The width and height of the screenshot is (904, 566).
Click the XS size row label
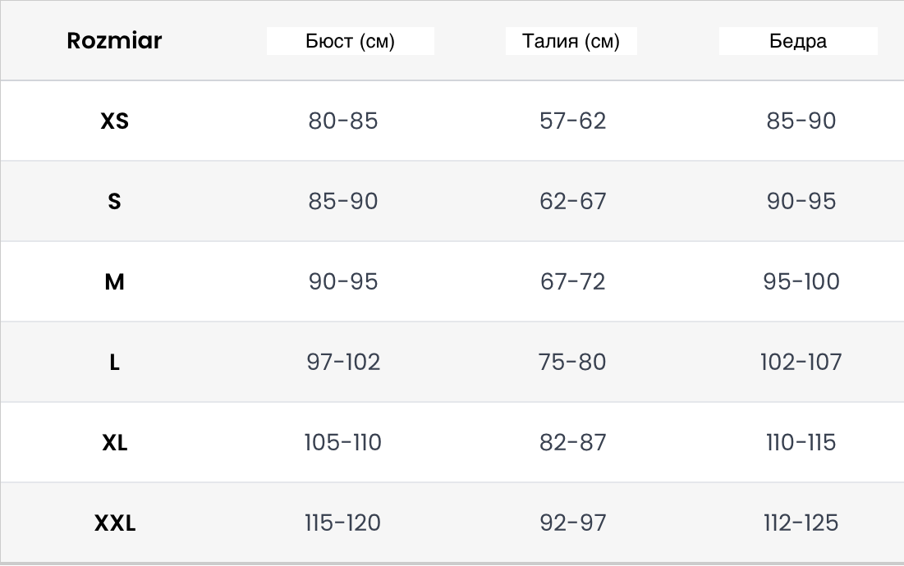(x=114, y=121)
